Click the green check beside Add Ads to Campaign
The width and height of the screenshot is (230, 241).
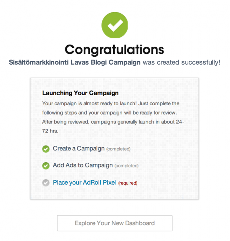pyautogui.click(x=46, y=166)
